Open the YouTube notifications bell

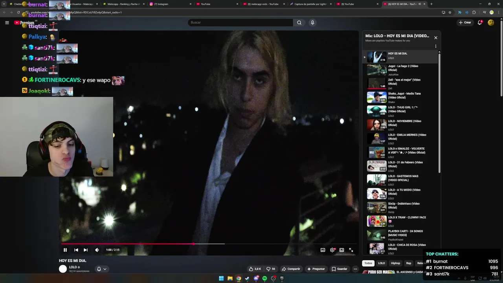[x=479, y=22]
